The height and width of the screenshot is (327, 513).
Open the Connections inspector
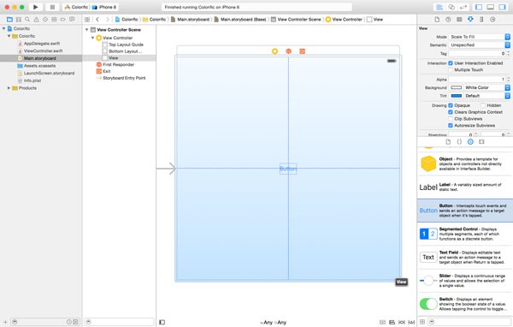tap(492, 20)
